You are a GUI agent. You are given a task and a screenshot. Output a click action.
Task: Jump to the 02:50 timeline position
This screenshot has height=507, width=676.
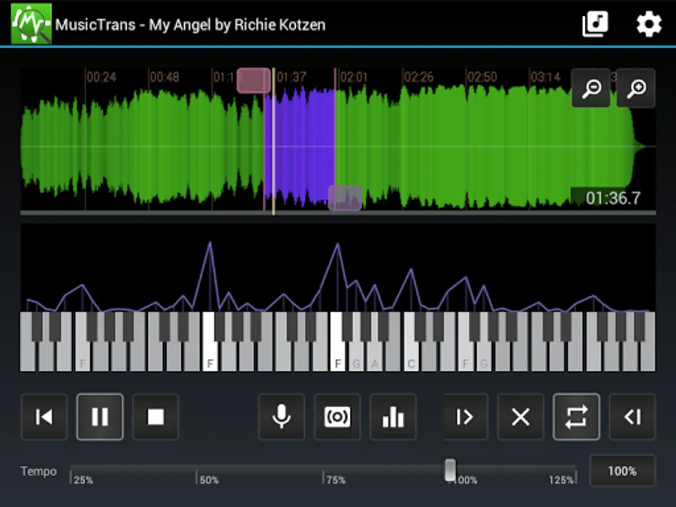(482, 77)
